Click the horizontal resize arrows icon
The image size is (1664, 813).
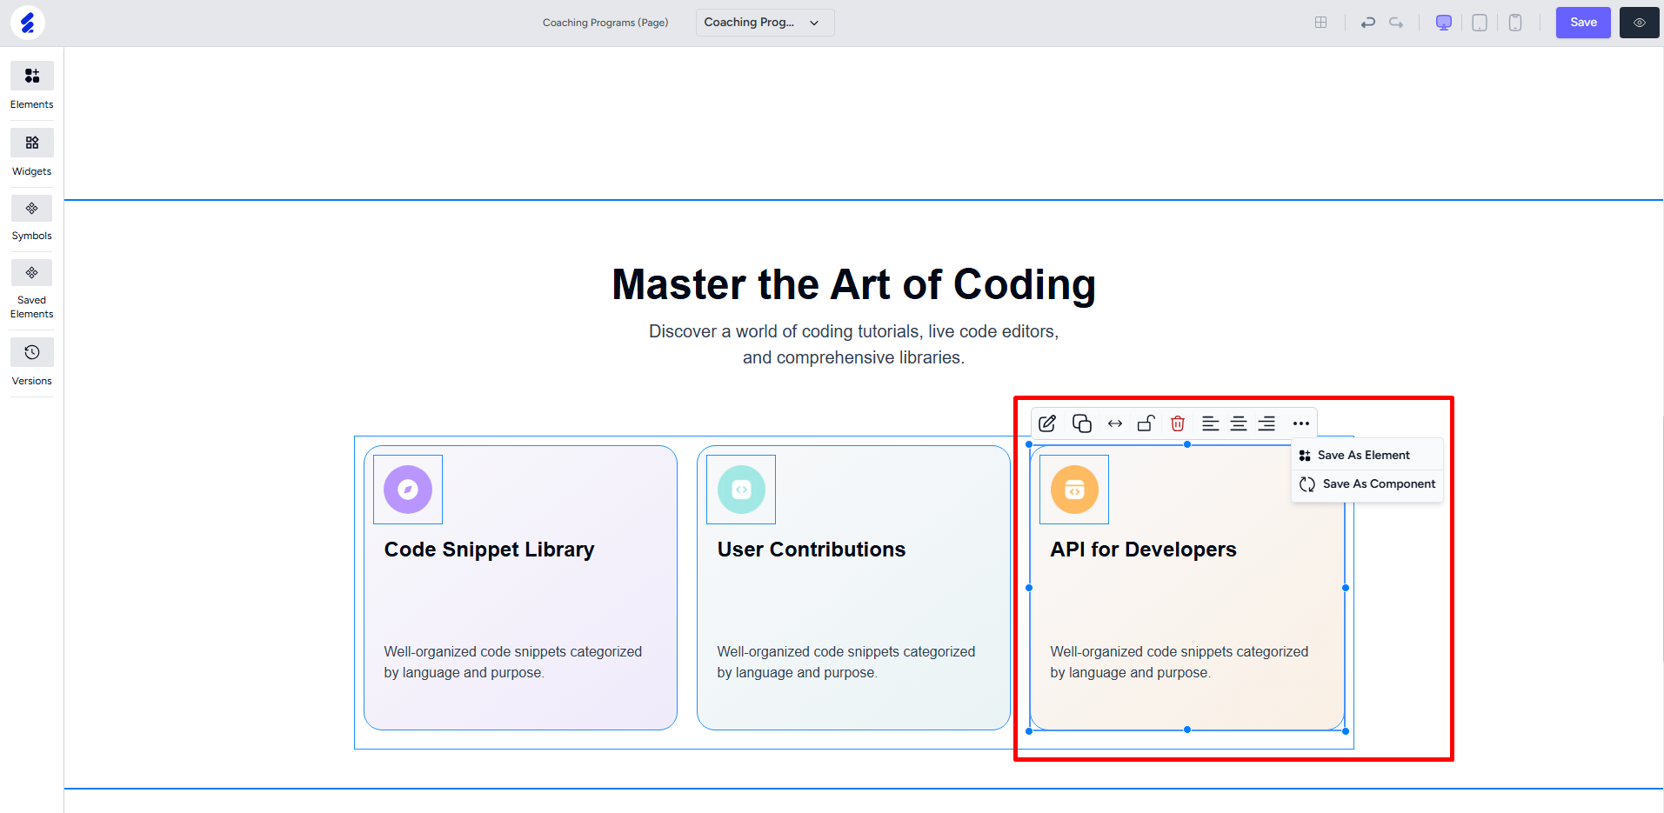click(x=1115, y=423)
